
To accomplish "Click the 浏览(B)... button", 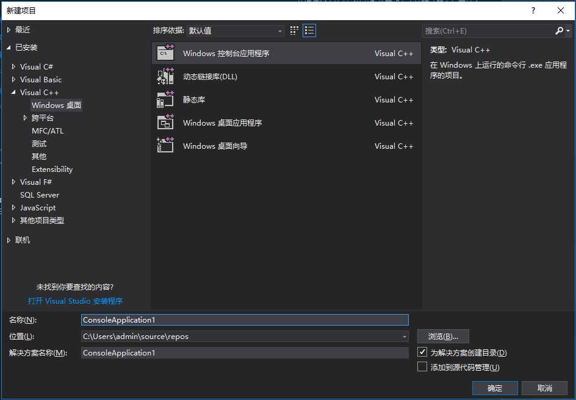I will (443, 336).
